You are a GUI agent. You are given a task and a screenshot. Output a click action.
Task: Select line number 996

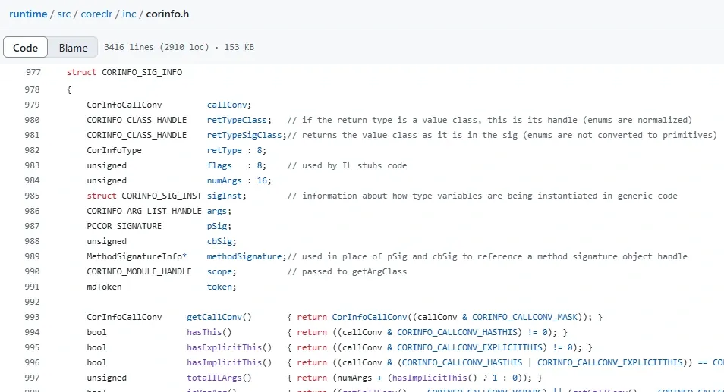pyautogui.click(x=33, y=363)
